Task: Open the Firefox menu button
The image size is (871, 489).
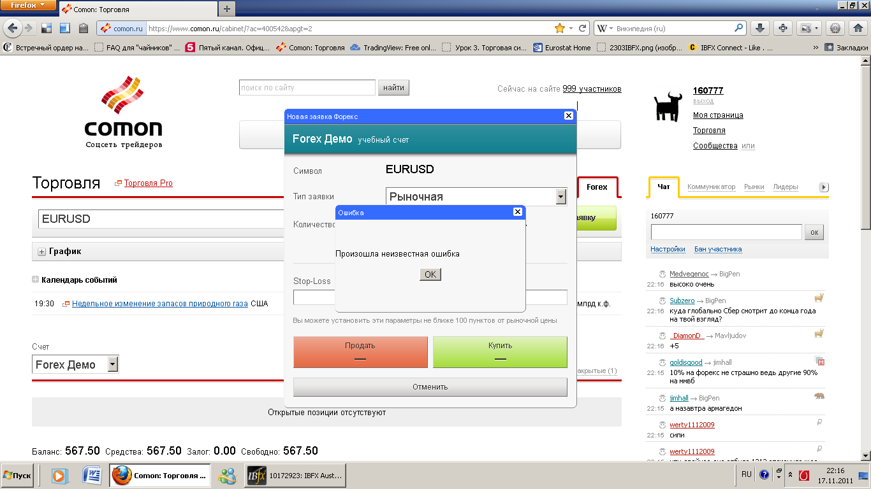Action: (28, 5)
